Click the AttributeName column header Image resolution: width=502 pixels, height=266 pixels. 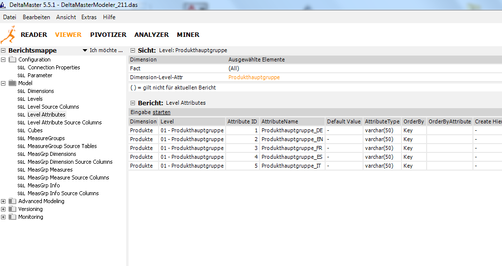(x=279, y=121)
